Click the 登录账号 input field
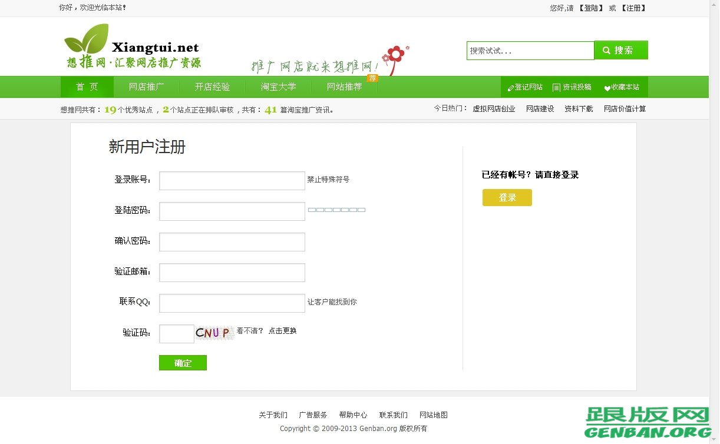The image size is (720, 444). tap(232, 180)
